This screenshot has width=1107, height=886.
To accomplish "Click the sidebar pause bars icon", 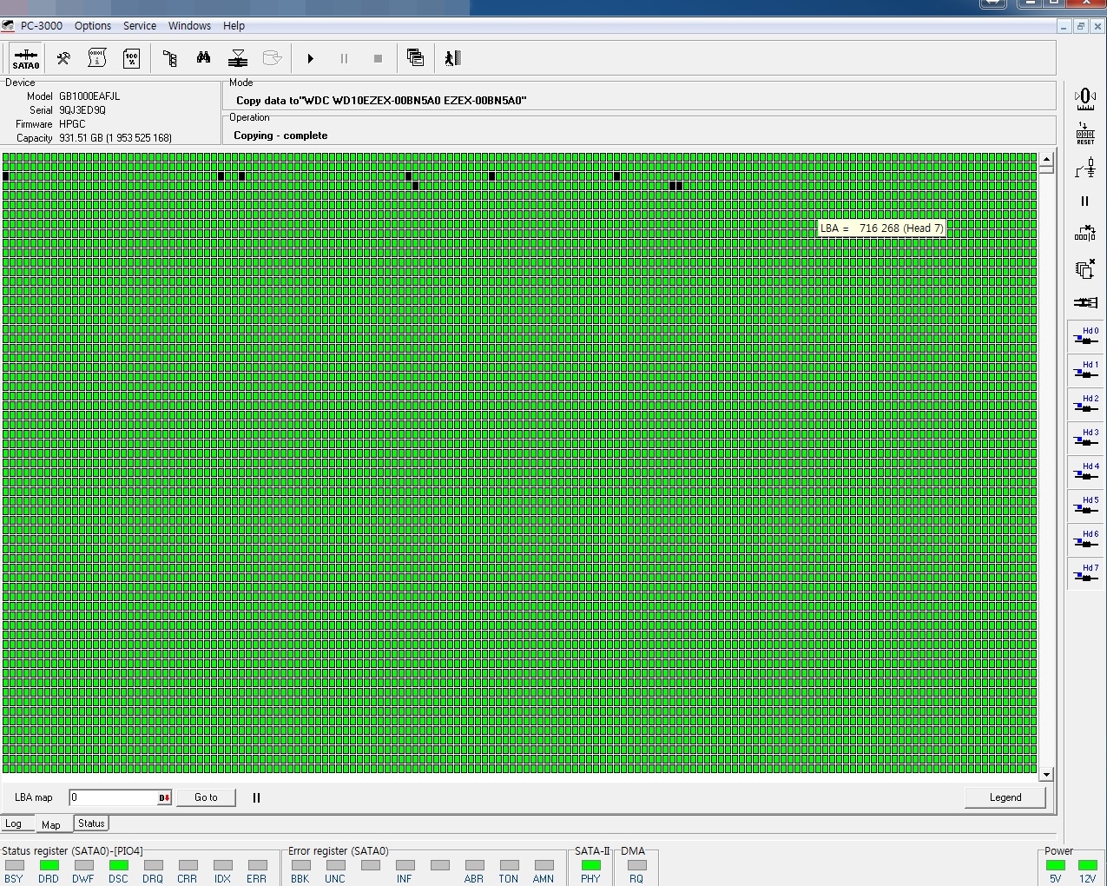I will 1084,201.
